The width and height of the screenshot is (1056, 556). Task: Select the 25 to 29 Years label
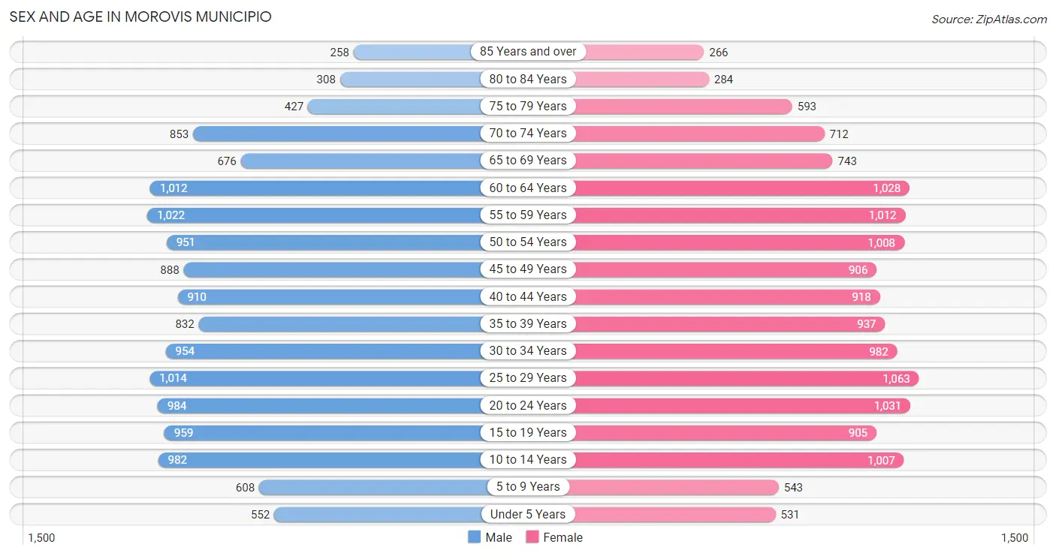coord(528,378)
